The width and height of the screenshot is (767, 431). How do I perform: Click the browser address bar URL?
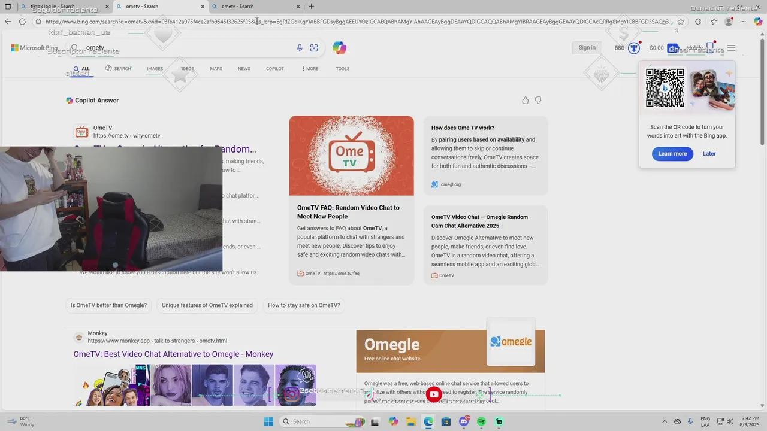pos(358,22)
